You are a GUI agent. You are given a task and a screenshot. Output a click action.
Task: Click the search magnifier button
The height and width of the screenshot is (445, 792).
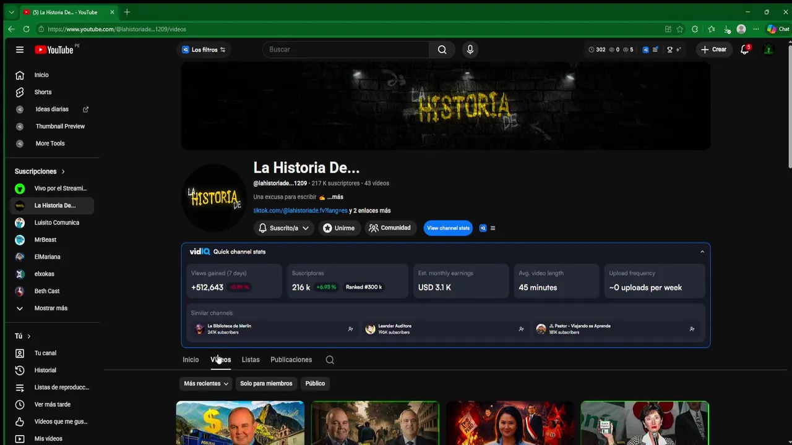tap(442, 49)
